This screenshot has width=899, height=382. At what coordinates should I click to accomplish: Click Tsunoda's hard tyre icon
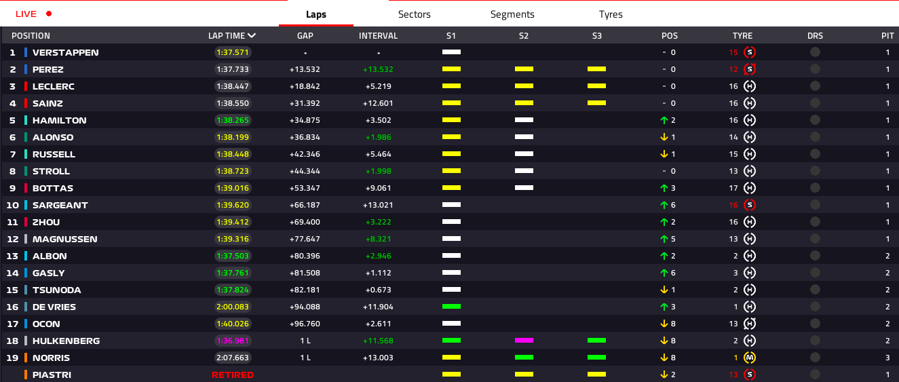click(x=750, y=290)
